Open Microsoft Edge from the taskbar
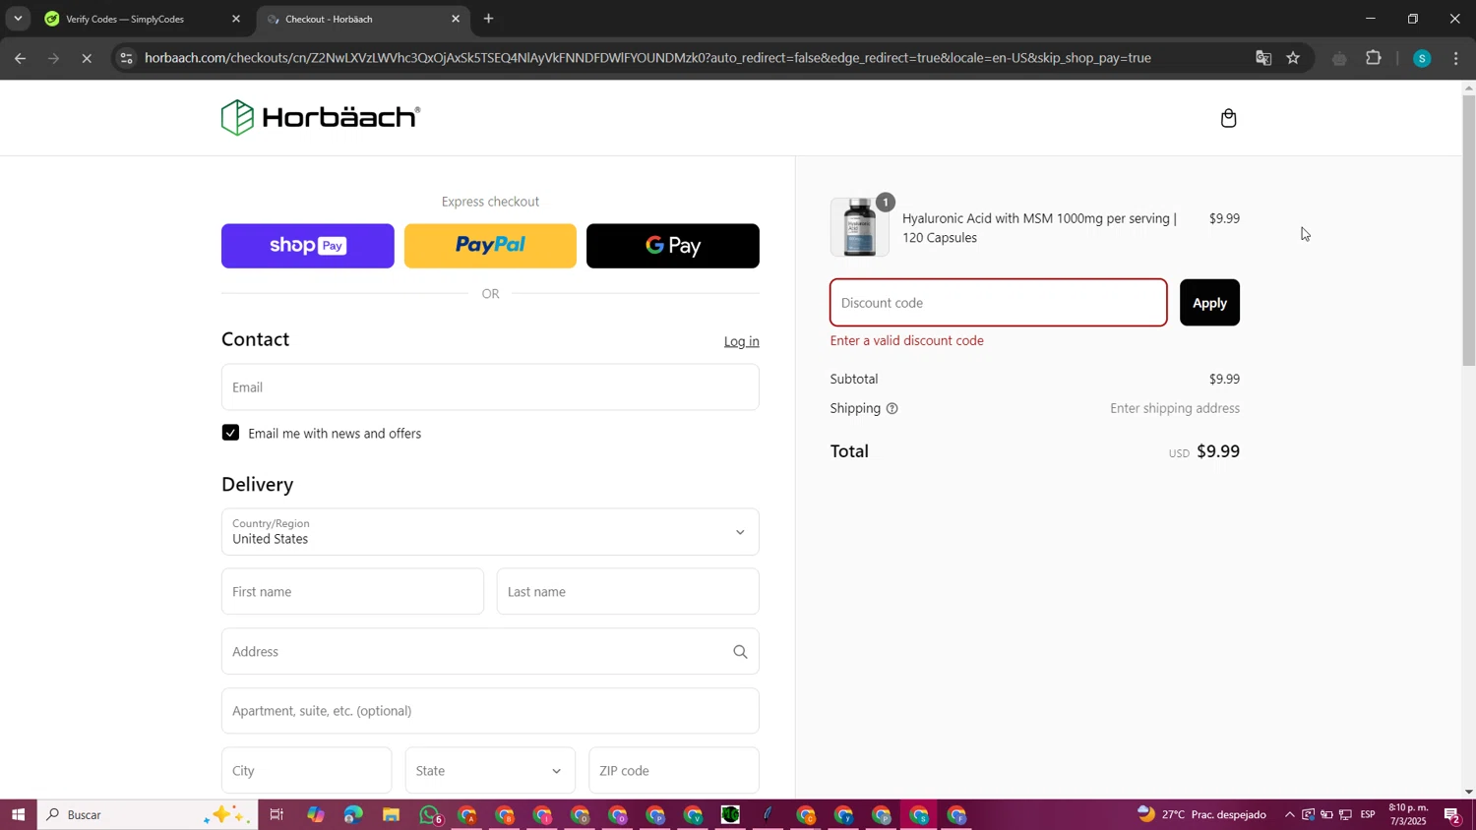The width and height of the screenshot is (1476, 830). [353, 814]
